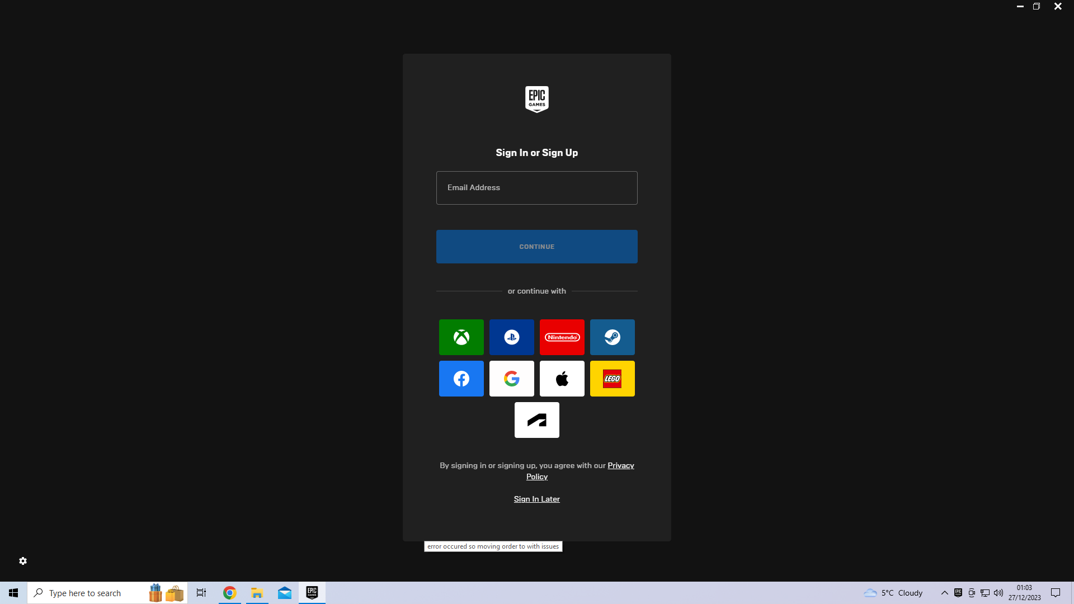Choose Nintendo account sign-in

(x=562, y=337)
